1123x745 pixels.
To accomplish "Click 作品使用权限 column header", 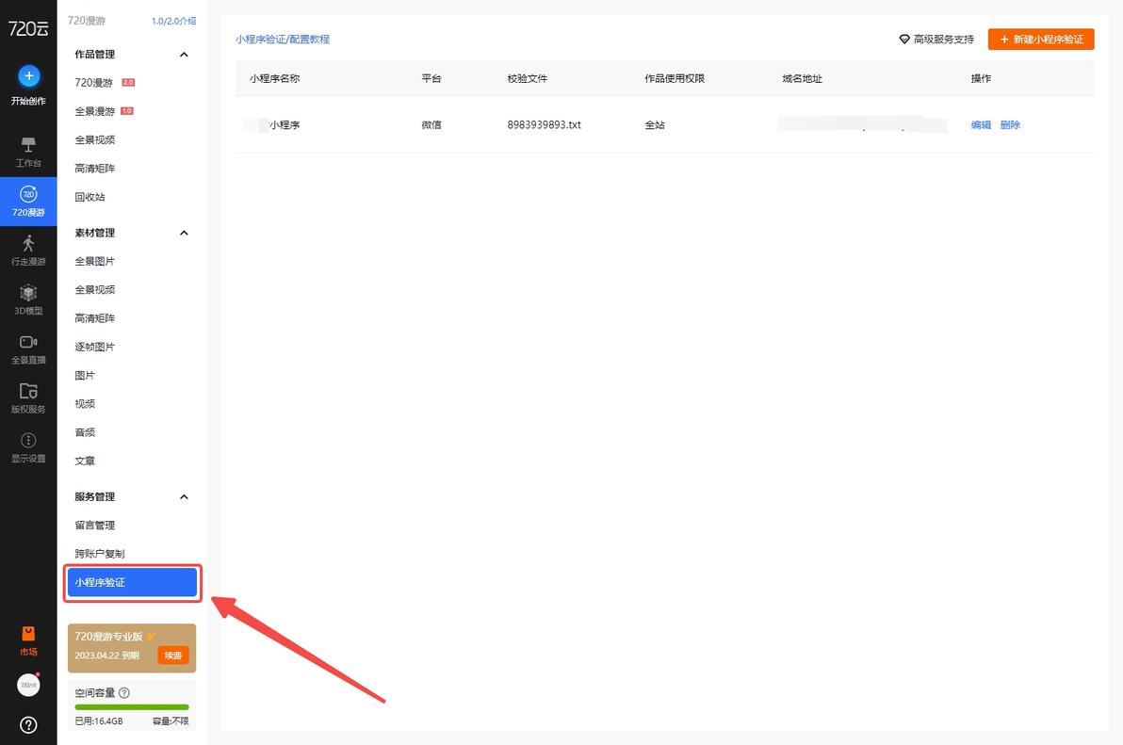I will click(x=675, y=79).
